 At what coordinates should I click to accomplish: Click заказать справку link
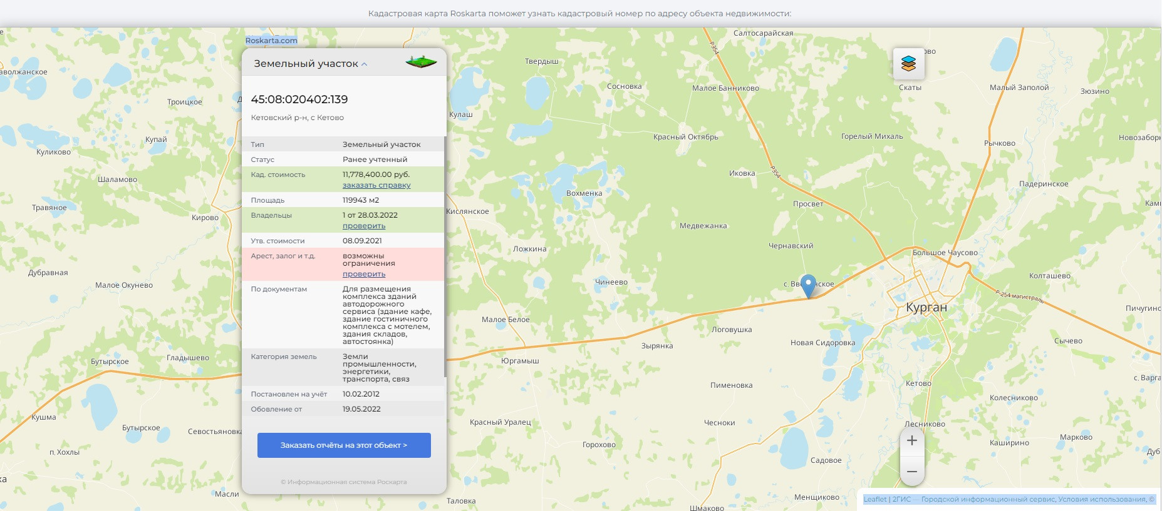(x=376, y=185)
